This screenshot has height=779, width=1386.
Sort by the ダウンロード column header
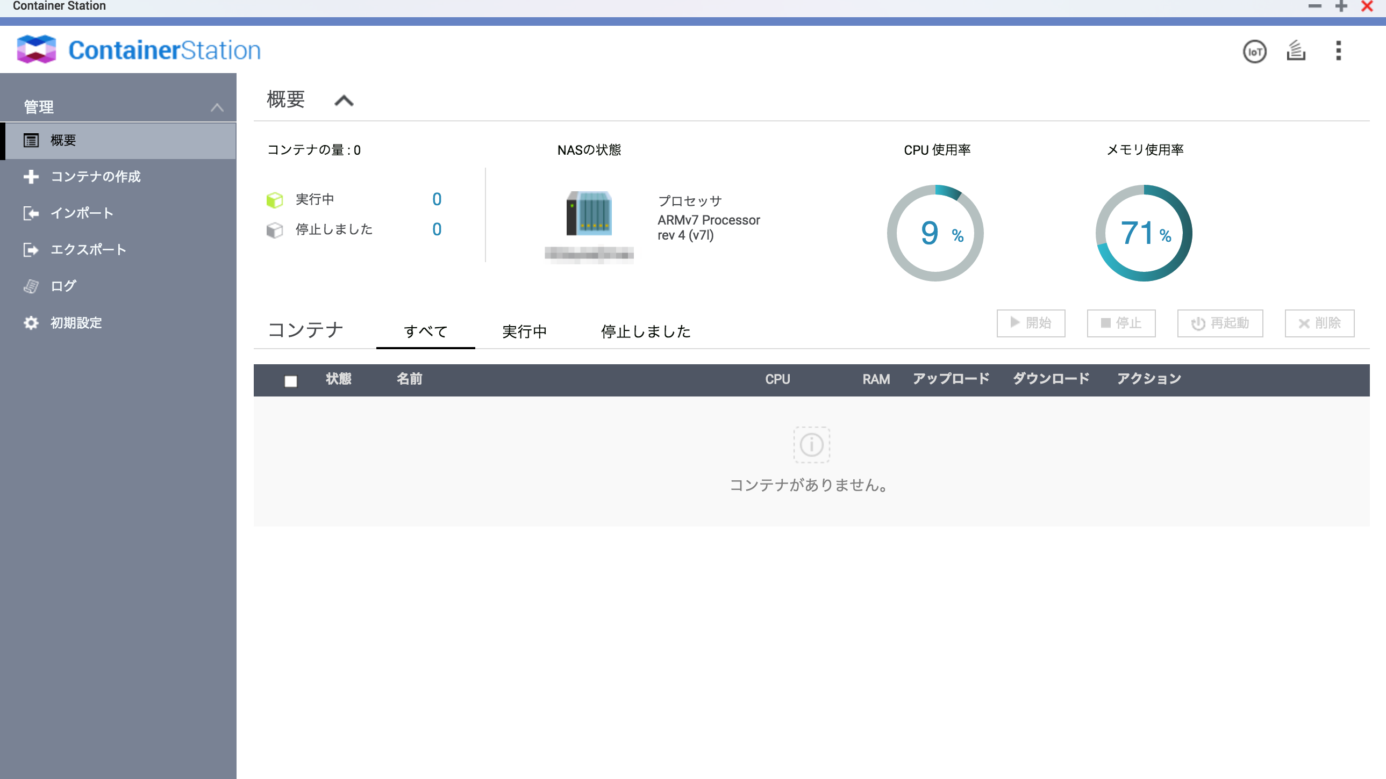point(1051,379)
